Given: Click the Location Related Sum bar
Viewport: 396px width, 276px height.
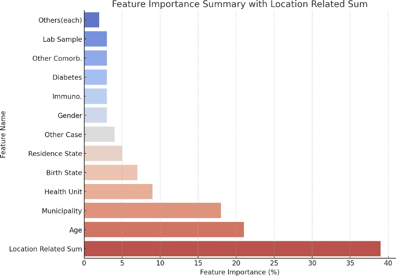Looking at the screenshot, I should point(232,249).
